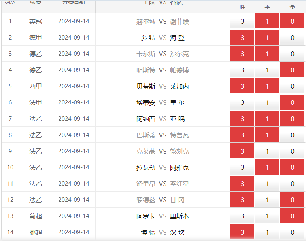Image resolution: width=306 pixels, height=241 pixels.
Task: Click the 德甲 league cell
Action: [36, 38]
